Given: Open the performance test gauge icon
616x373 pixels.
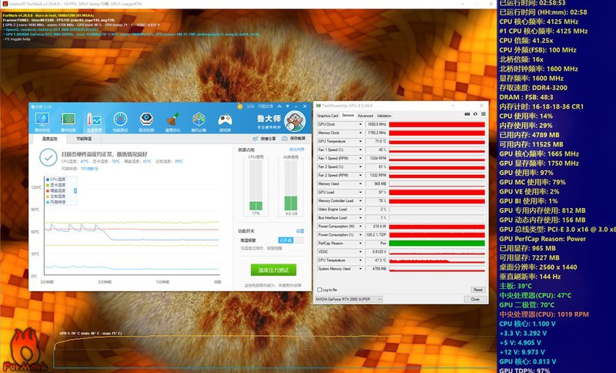Looking at the screenshot, I should tap(121, 120).
